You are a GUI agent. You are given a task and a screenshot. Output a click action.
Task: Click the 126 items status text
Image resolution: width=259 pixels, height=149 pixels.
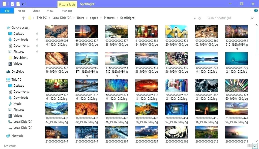pyautogui.click(x=10, y=146)
